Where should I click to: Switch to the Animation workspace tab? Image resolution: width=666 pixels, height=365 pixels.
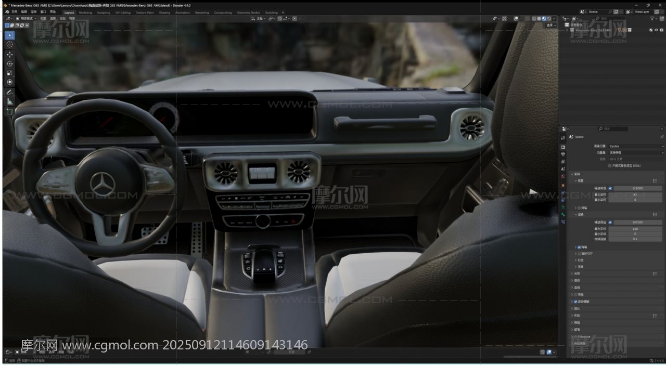[x=183, y=12]
